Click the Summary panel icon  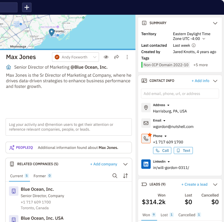point(144,23)
